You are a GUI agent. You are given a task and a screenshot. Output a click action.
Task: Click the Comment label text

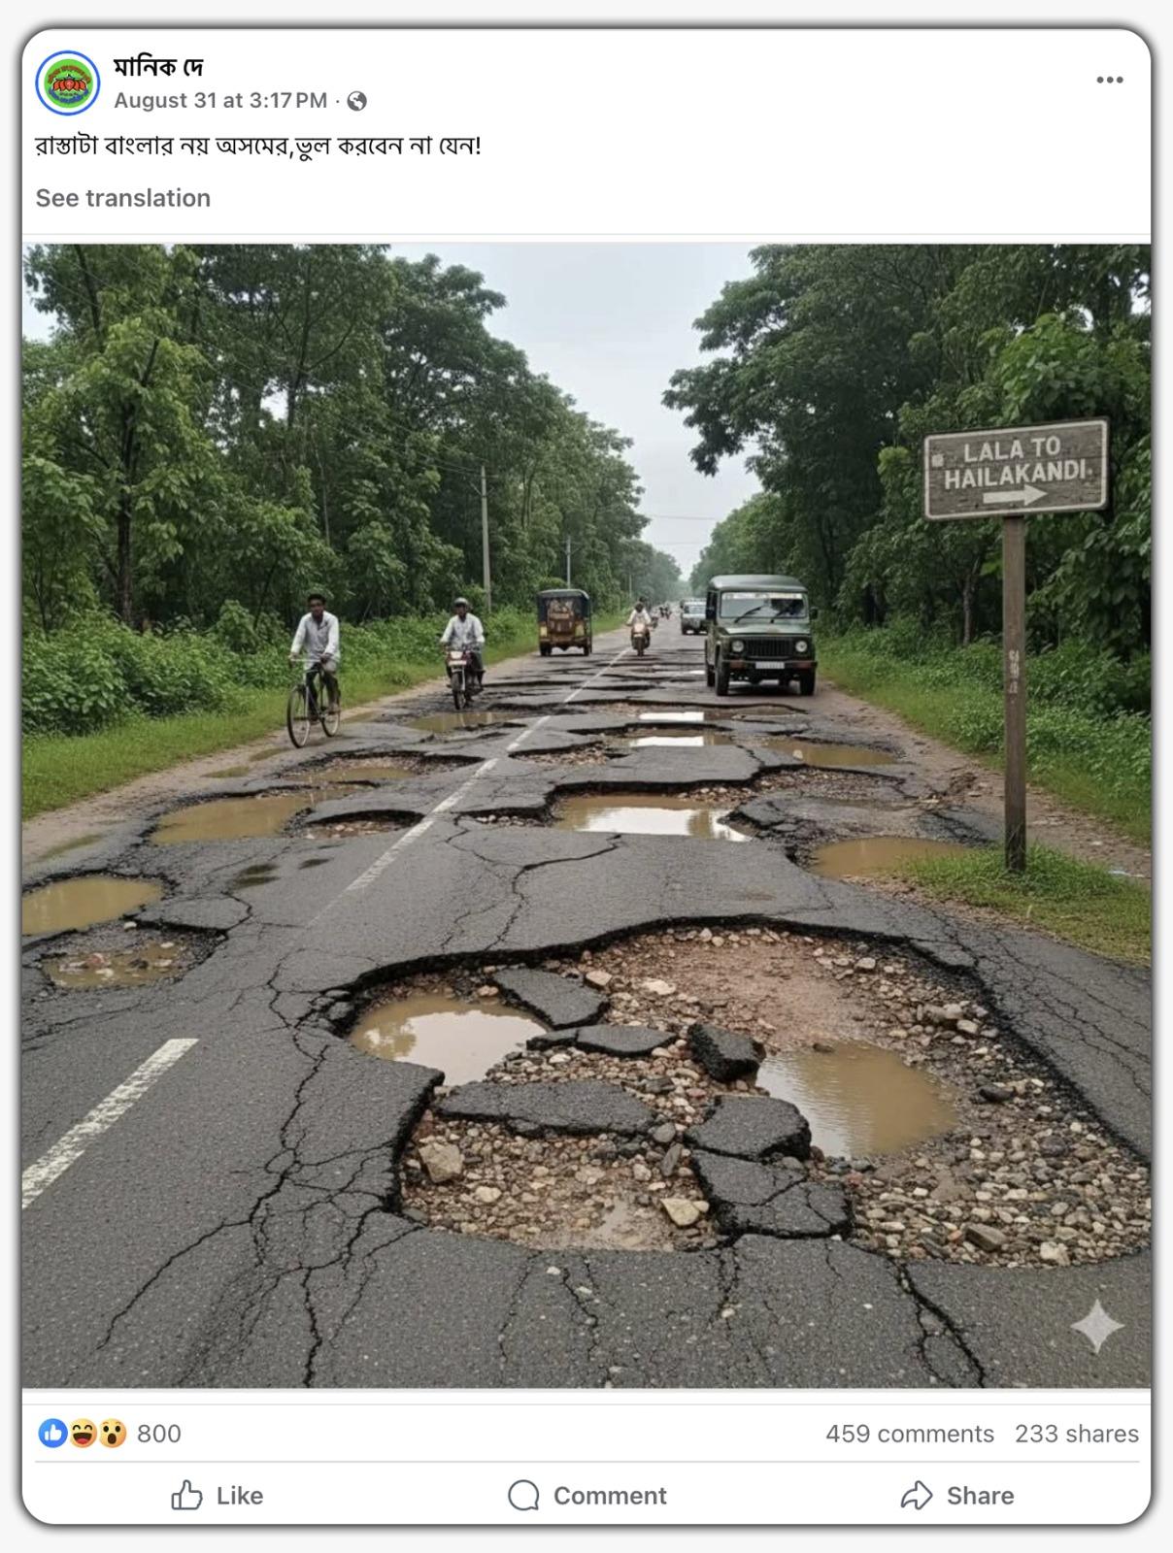[x=610, y=1496]
